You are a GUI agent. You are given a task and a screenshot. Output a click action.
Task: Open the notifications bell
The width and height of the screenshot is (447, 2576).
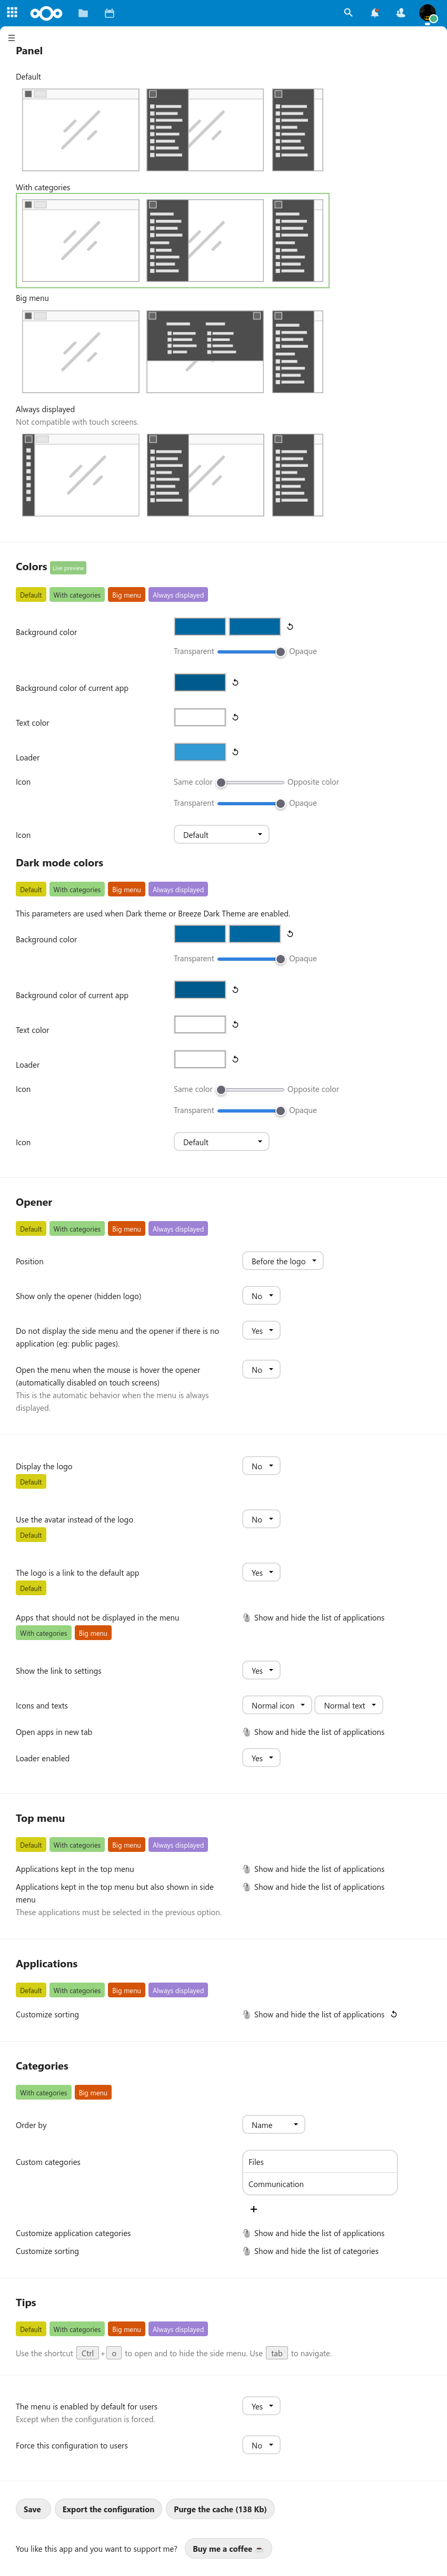point(374,13)
